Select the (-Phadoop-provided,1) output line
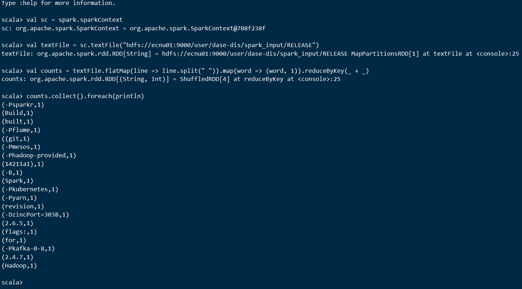Viewport: 522px width, 289px height. [x=39, y=156]
